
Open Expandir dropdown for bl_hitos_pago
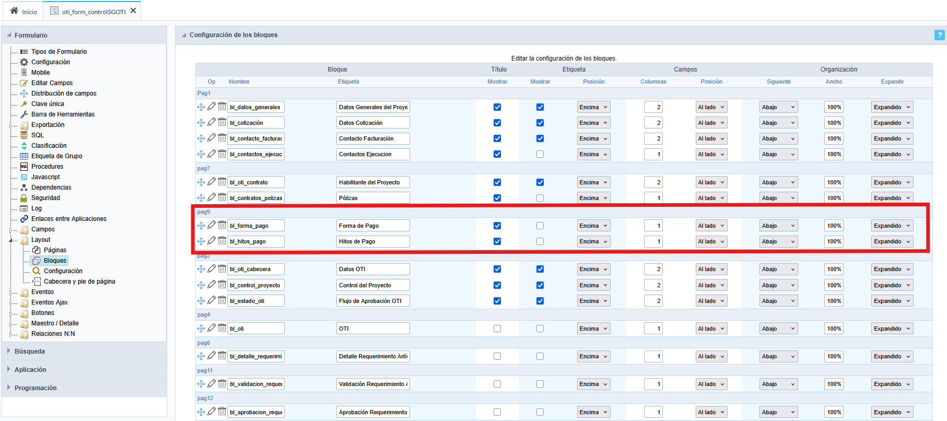(x=892, y=241)
